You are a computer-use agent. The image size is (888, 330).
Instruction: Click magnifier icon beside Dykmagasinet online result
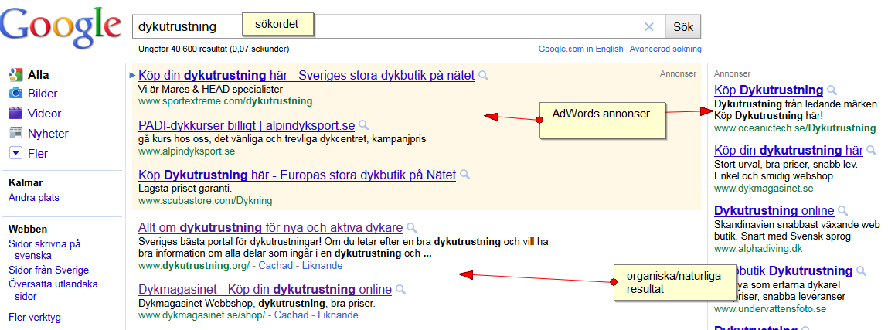click(x=400, y=290)
